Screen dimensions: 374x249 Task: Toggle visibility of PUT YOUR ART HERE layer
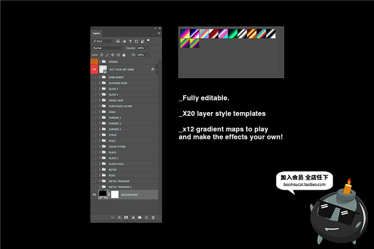coord(94,70)
